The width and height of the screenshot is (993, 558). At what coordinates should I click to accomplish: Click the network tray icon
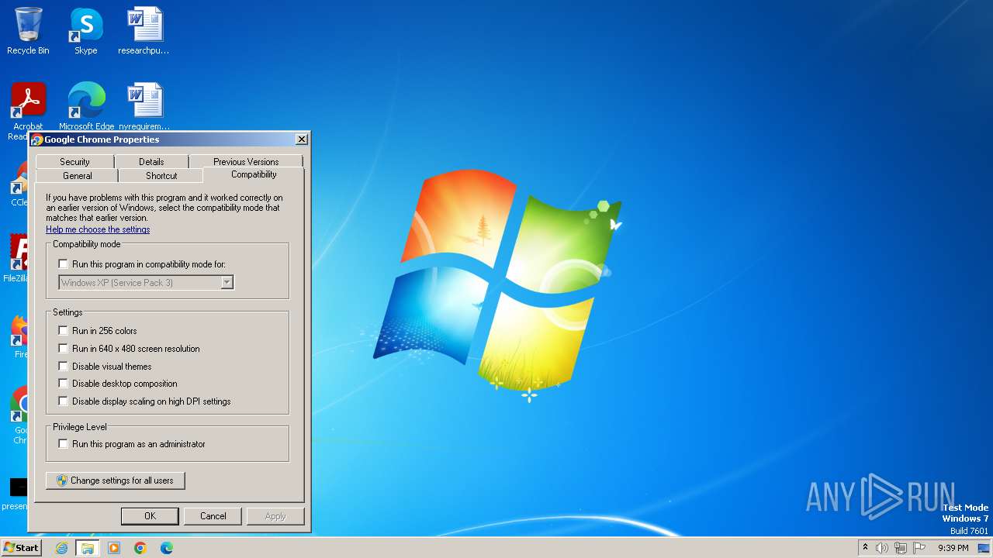(x=901, y=548)
